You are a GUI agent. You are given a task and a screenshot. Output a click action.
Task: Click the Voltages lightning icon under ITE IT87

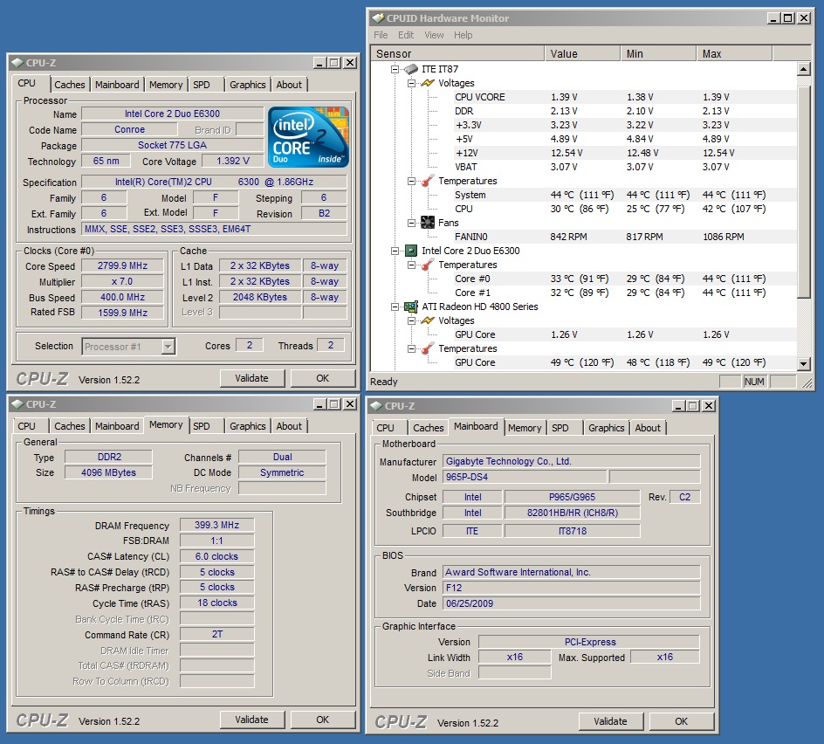[427, 83]
